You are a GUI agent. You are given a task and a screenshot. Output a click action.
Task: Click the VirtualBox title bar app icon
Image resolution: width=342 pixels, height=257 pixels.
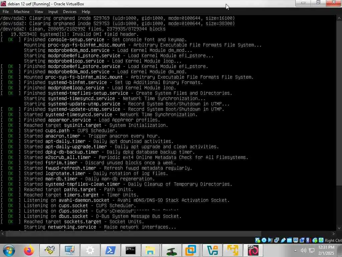pyautogui.click(x=3, y=4)
